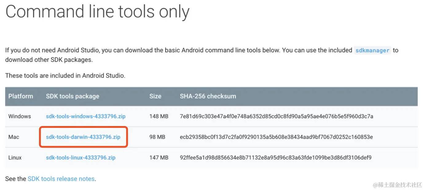This screenshot has width=424, height=190.
Task: Click the 147 MB size value
Action: pyautogui.click(x=159, y=158)
